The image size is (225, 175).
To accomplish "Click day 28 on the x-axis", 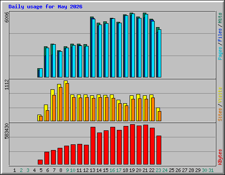I will click(x=191, y=170).
